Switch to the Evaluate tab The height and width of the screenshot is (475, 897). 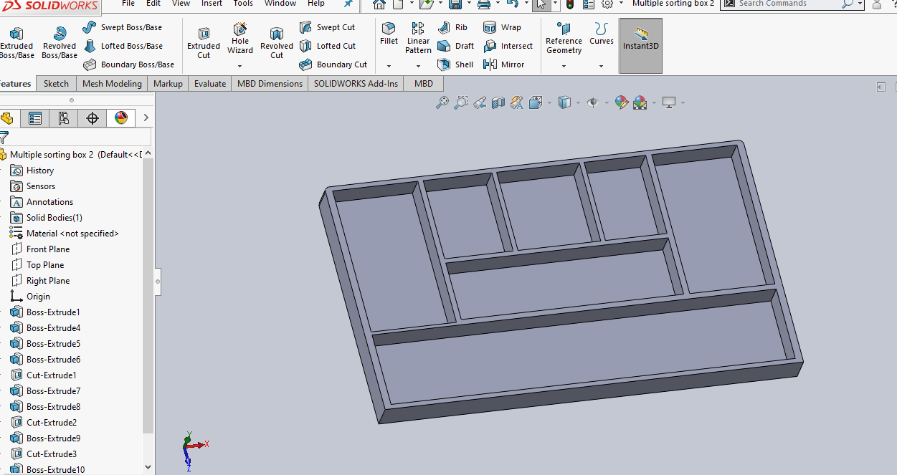pyautogui.click(x=209, y=83)
